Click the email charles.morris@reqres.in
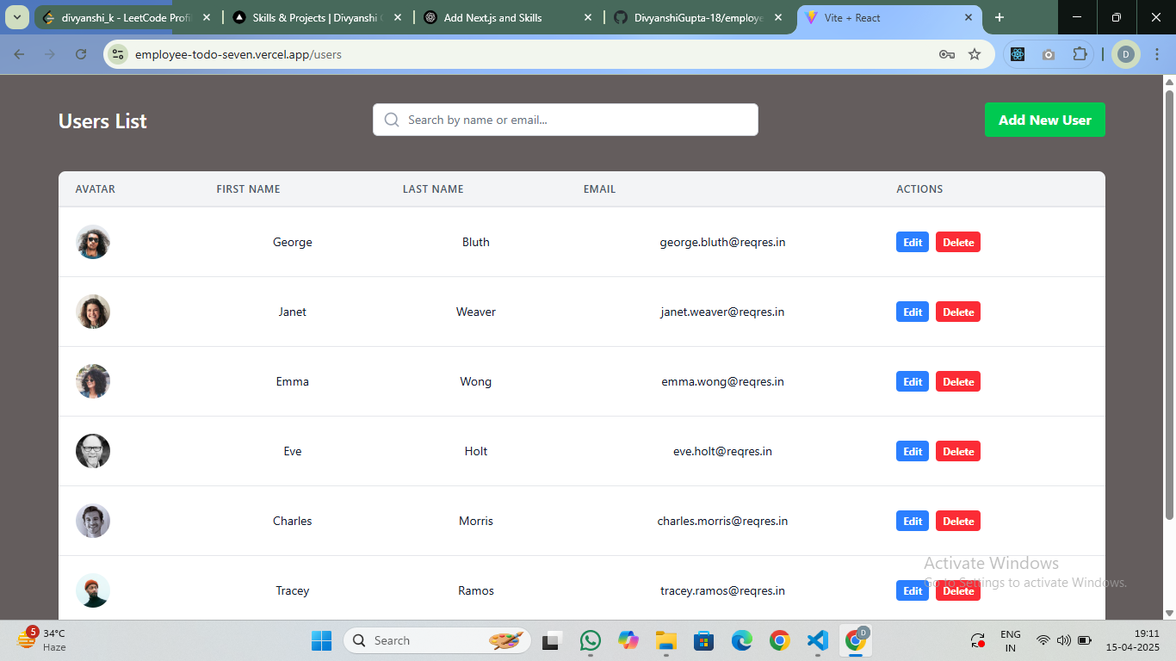Viewport: 1176px width, 661px height. (722, 521)
